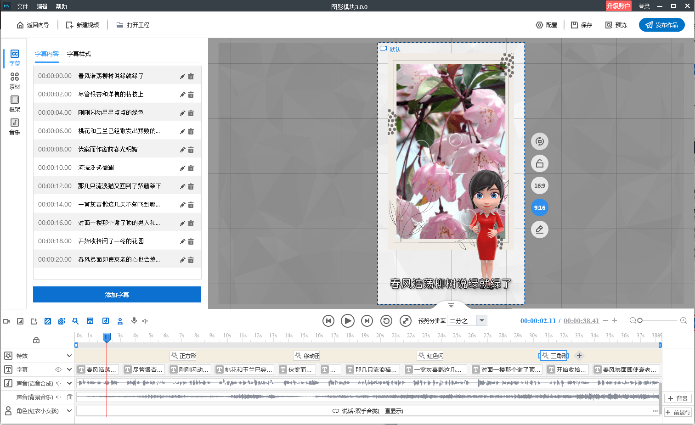695x425 pixels.
Task: Open the 框架 frame sidebar panel
Action: coord(15,104)
